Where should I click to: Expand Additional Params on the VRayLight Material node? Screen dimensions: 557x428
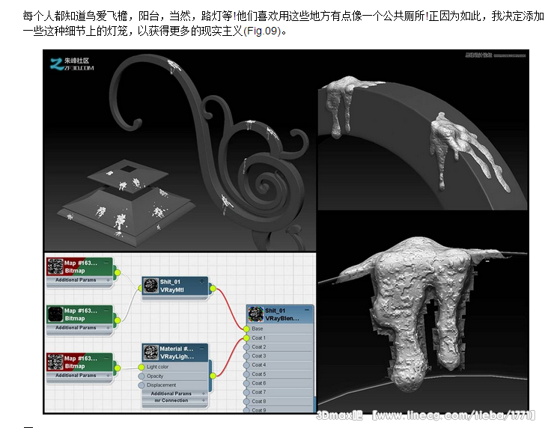(x=204, y=394)
